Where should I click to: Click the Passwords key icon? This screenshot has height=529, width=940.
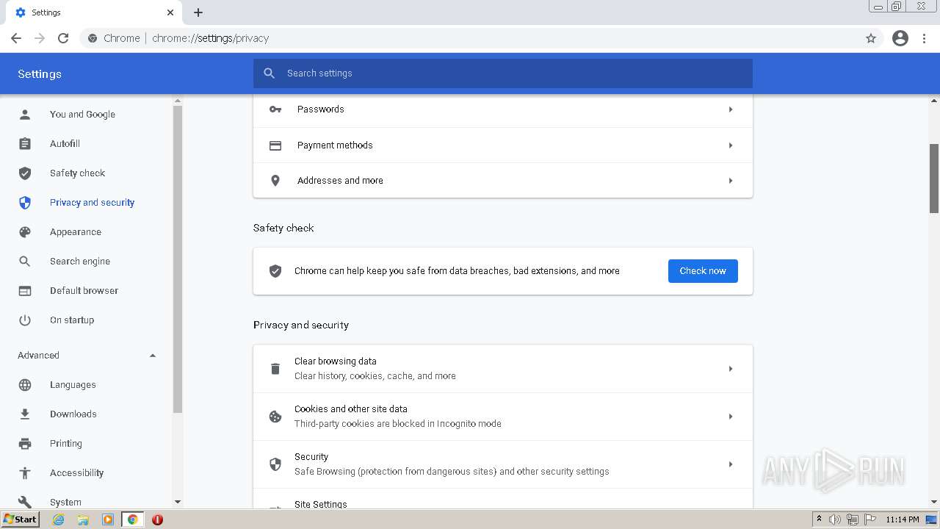275,109
